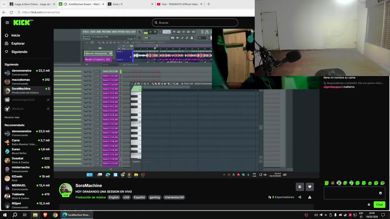Click the Telegram tray icon

tap(321, 215)
